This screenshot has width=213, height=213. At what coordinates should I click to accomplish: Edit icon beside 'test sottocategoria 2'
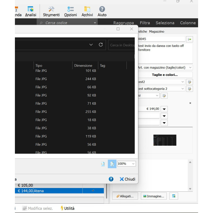pos(190,89)
